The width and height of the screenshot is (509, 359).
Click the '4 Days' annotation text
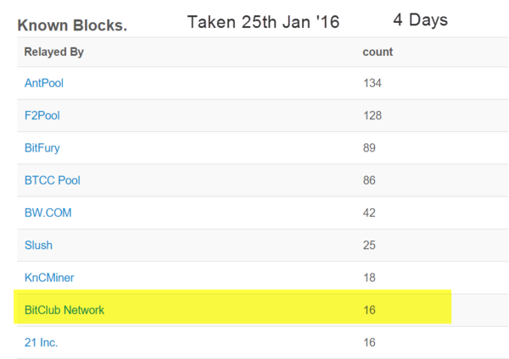pos(421,19)
